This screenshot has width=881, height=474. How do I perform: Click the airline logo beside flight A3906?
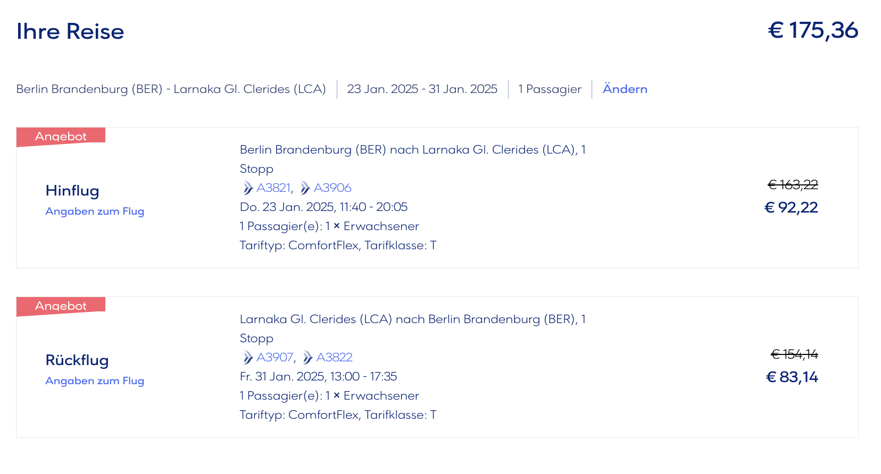pyautogui.click(x=305, y=188)
